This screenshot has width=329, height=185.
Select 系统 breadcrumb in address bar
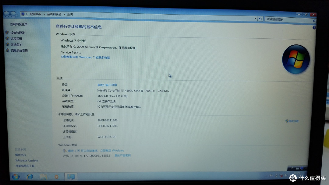click(70, 14)
